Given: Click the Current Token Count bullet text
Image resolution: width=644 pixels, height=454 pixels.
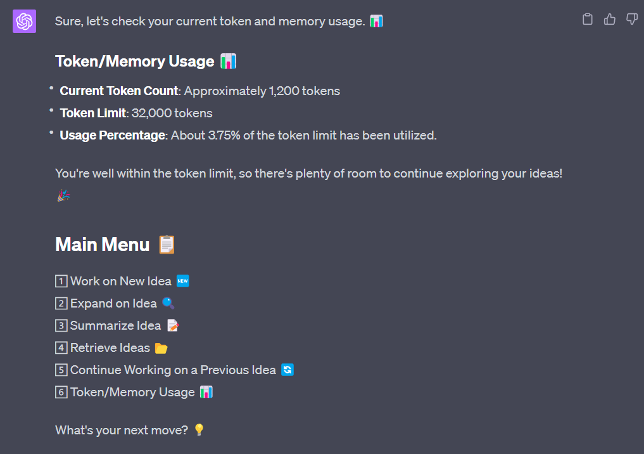Looking at the screenshot, I should pos(199,91).
